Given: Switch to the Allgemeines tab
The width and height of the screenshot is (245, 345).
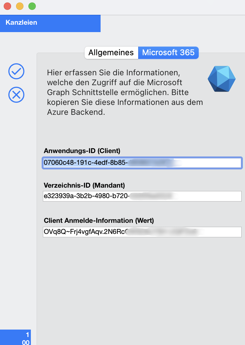Looking at the screenshot, I should [x=111, y=52].
